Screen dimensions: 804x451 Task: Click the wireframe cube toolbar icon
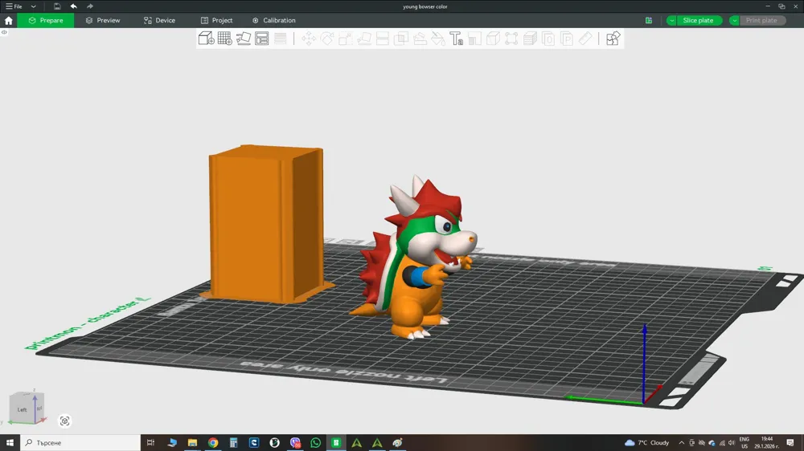494,39
